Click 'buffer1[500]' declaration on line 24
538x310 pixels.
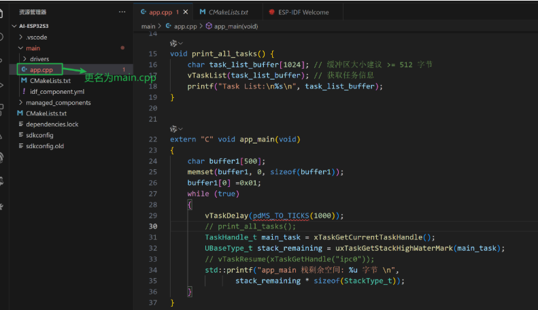coord(235,161)
